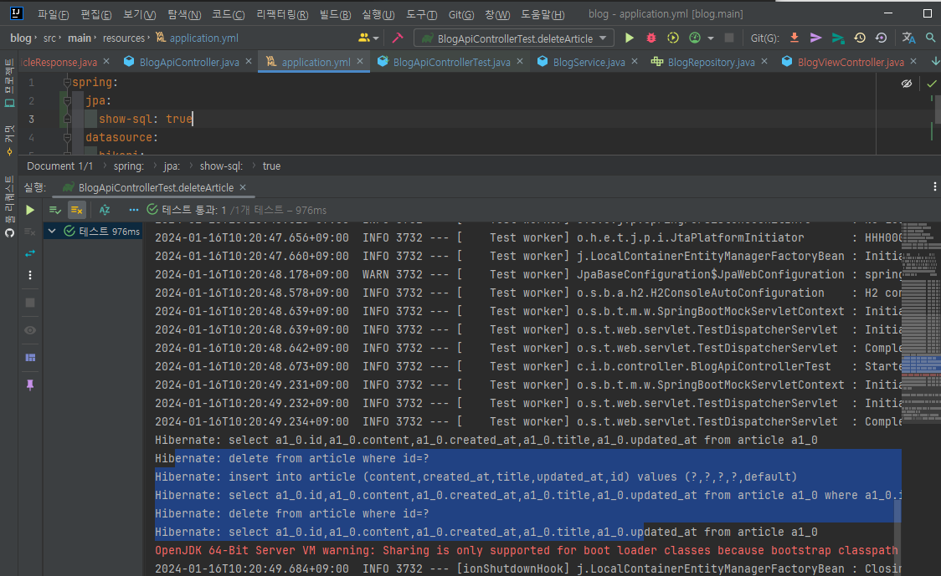The image size is (941, 576).
Task: Open the GitHub pull requests tool window icon
Action: pyautogui.click(x=9, y=232)
